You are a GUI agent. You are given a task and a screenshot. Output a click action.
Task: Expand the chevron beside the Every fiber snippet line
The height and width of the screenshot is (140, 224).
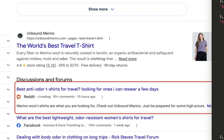(8, 53)
